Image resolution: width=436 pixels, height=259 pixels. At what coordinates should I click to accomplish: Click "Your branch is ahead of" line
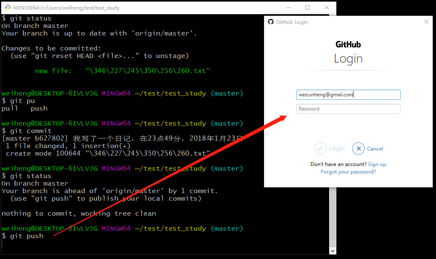(x=110, y=191)
